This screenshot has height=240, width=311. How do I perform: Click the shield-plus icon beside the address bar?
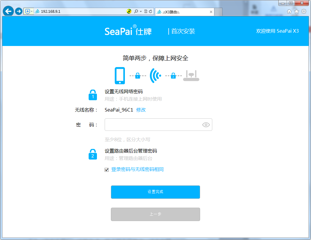click(x=28, y=12)
